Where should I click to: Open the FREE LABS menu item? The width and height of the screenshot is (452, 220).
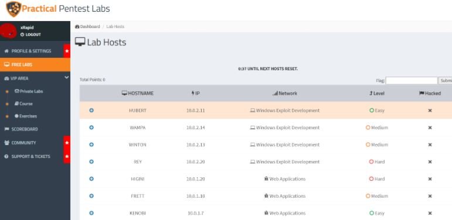[35, 65]
